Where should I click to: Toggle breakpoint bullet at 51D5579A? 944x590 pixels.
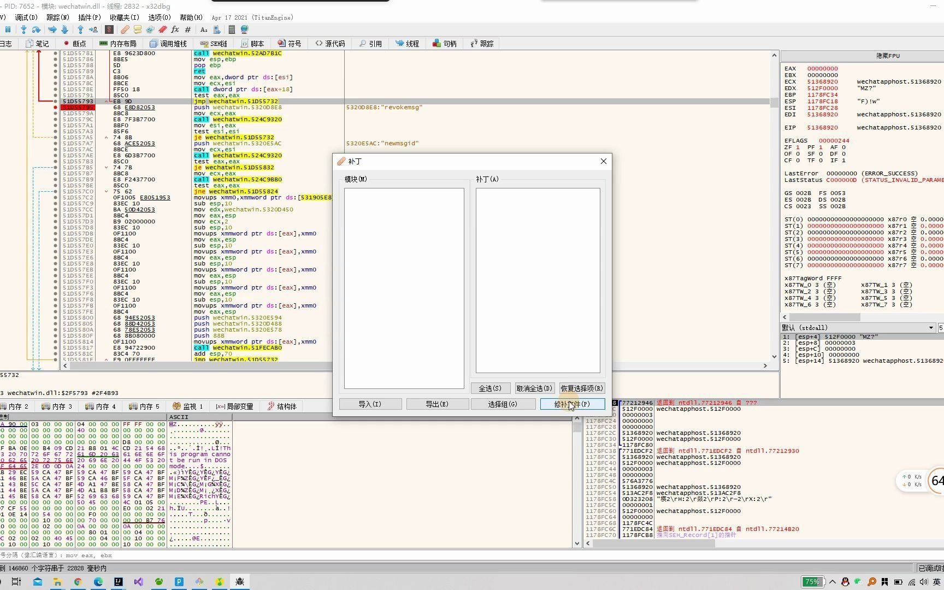point(55,114)
